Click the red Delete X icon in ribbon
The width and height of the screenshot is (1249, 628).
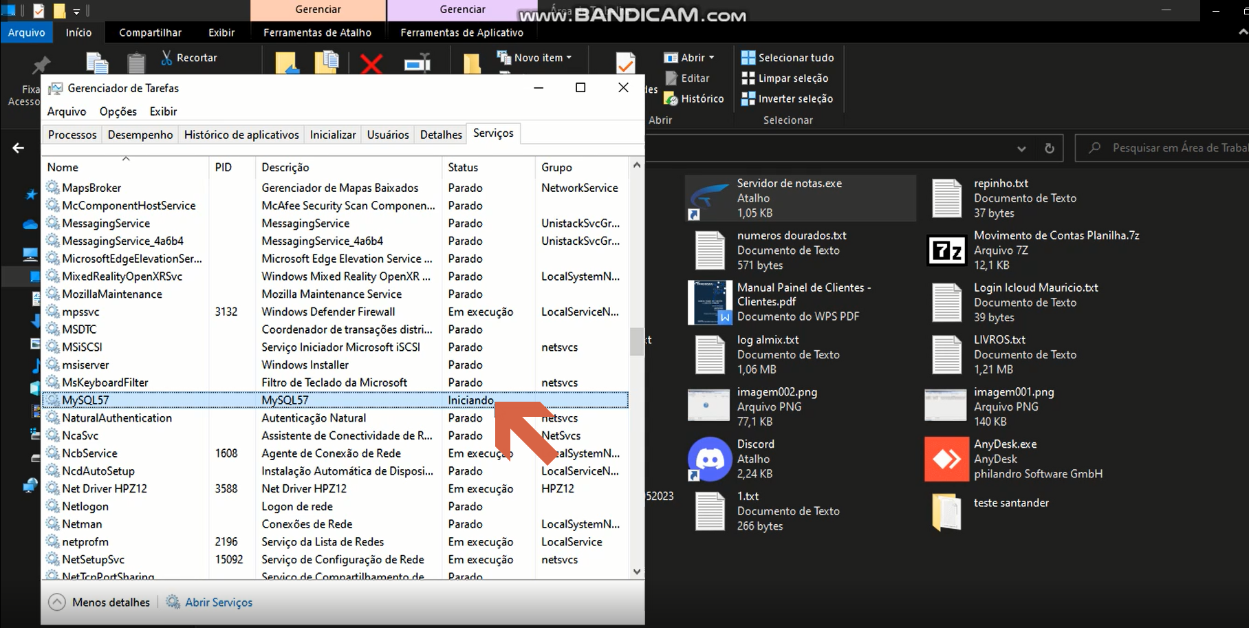coord(371,64)
